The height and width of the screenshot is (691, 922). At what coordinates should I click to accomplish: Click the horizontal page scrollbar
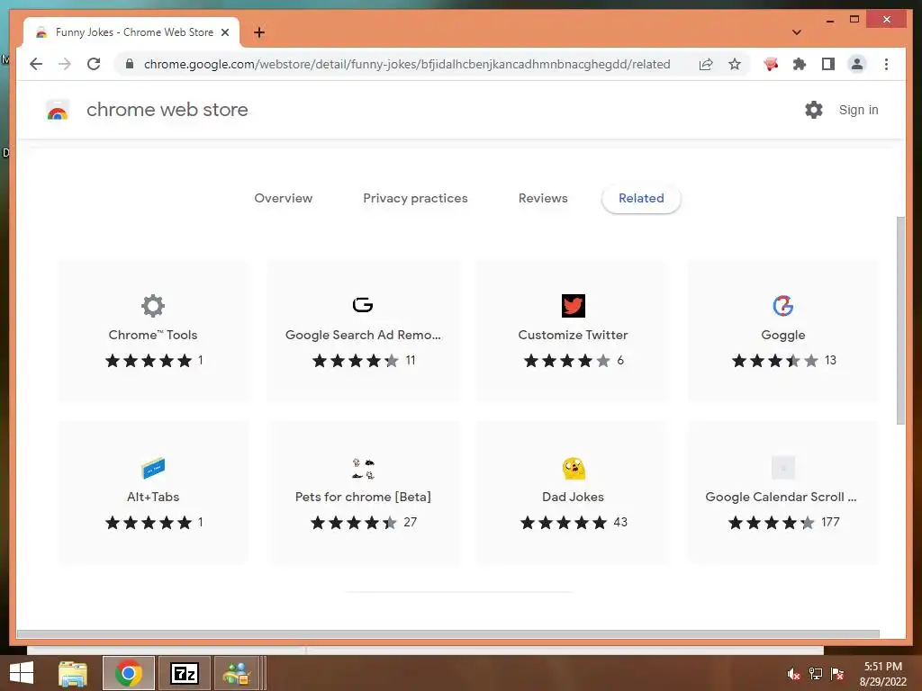[x=448, y=634]
